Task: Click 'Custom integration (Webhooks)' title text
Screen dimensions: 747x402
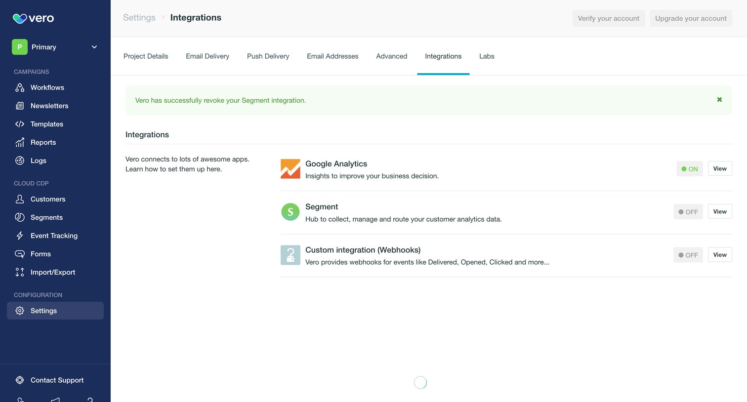Action: pyautogui.click(x=363, y=250)
